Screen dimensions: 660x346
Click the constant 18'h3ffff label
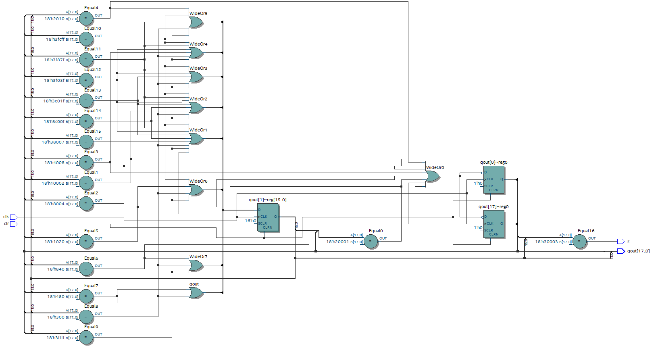tap(55, 338)
